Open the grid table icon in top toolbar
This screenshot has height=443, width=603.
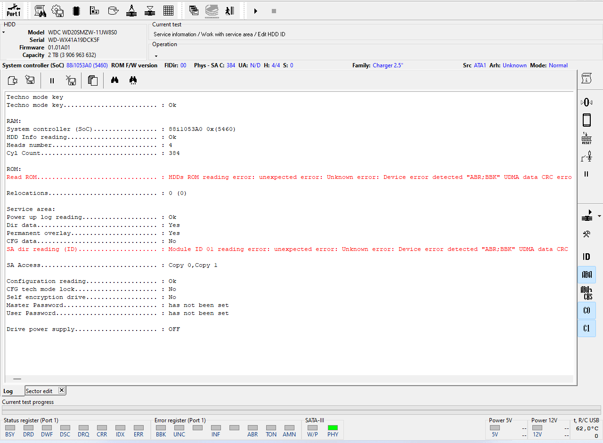pos(168,11)
